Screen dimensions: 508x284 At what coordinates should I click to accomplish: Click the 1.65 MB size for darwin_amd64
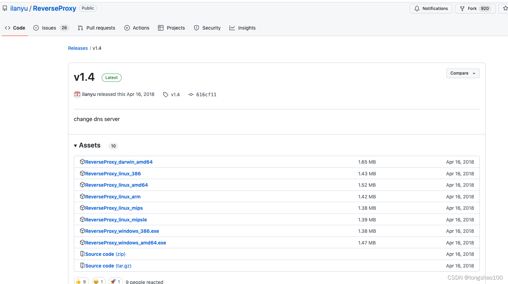pos(367,162)
